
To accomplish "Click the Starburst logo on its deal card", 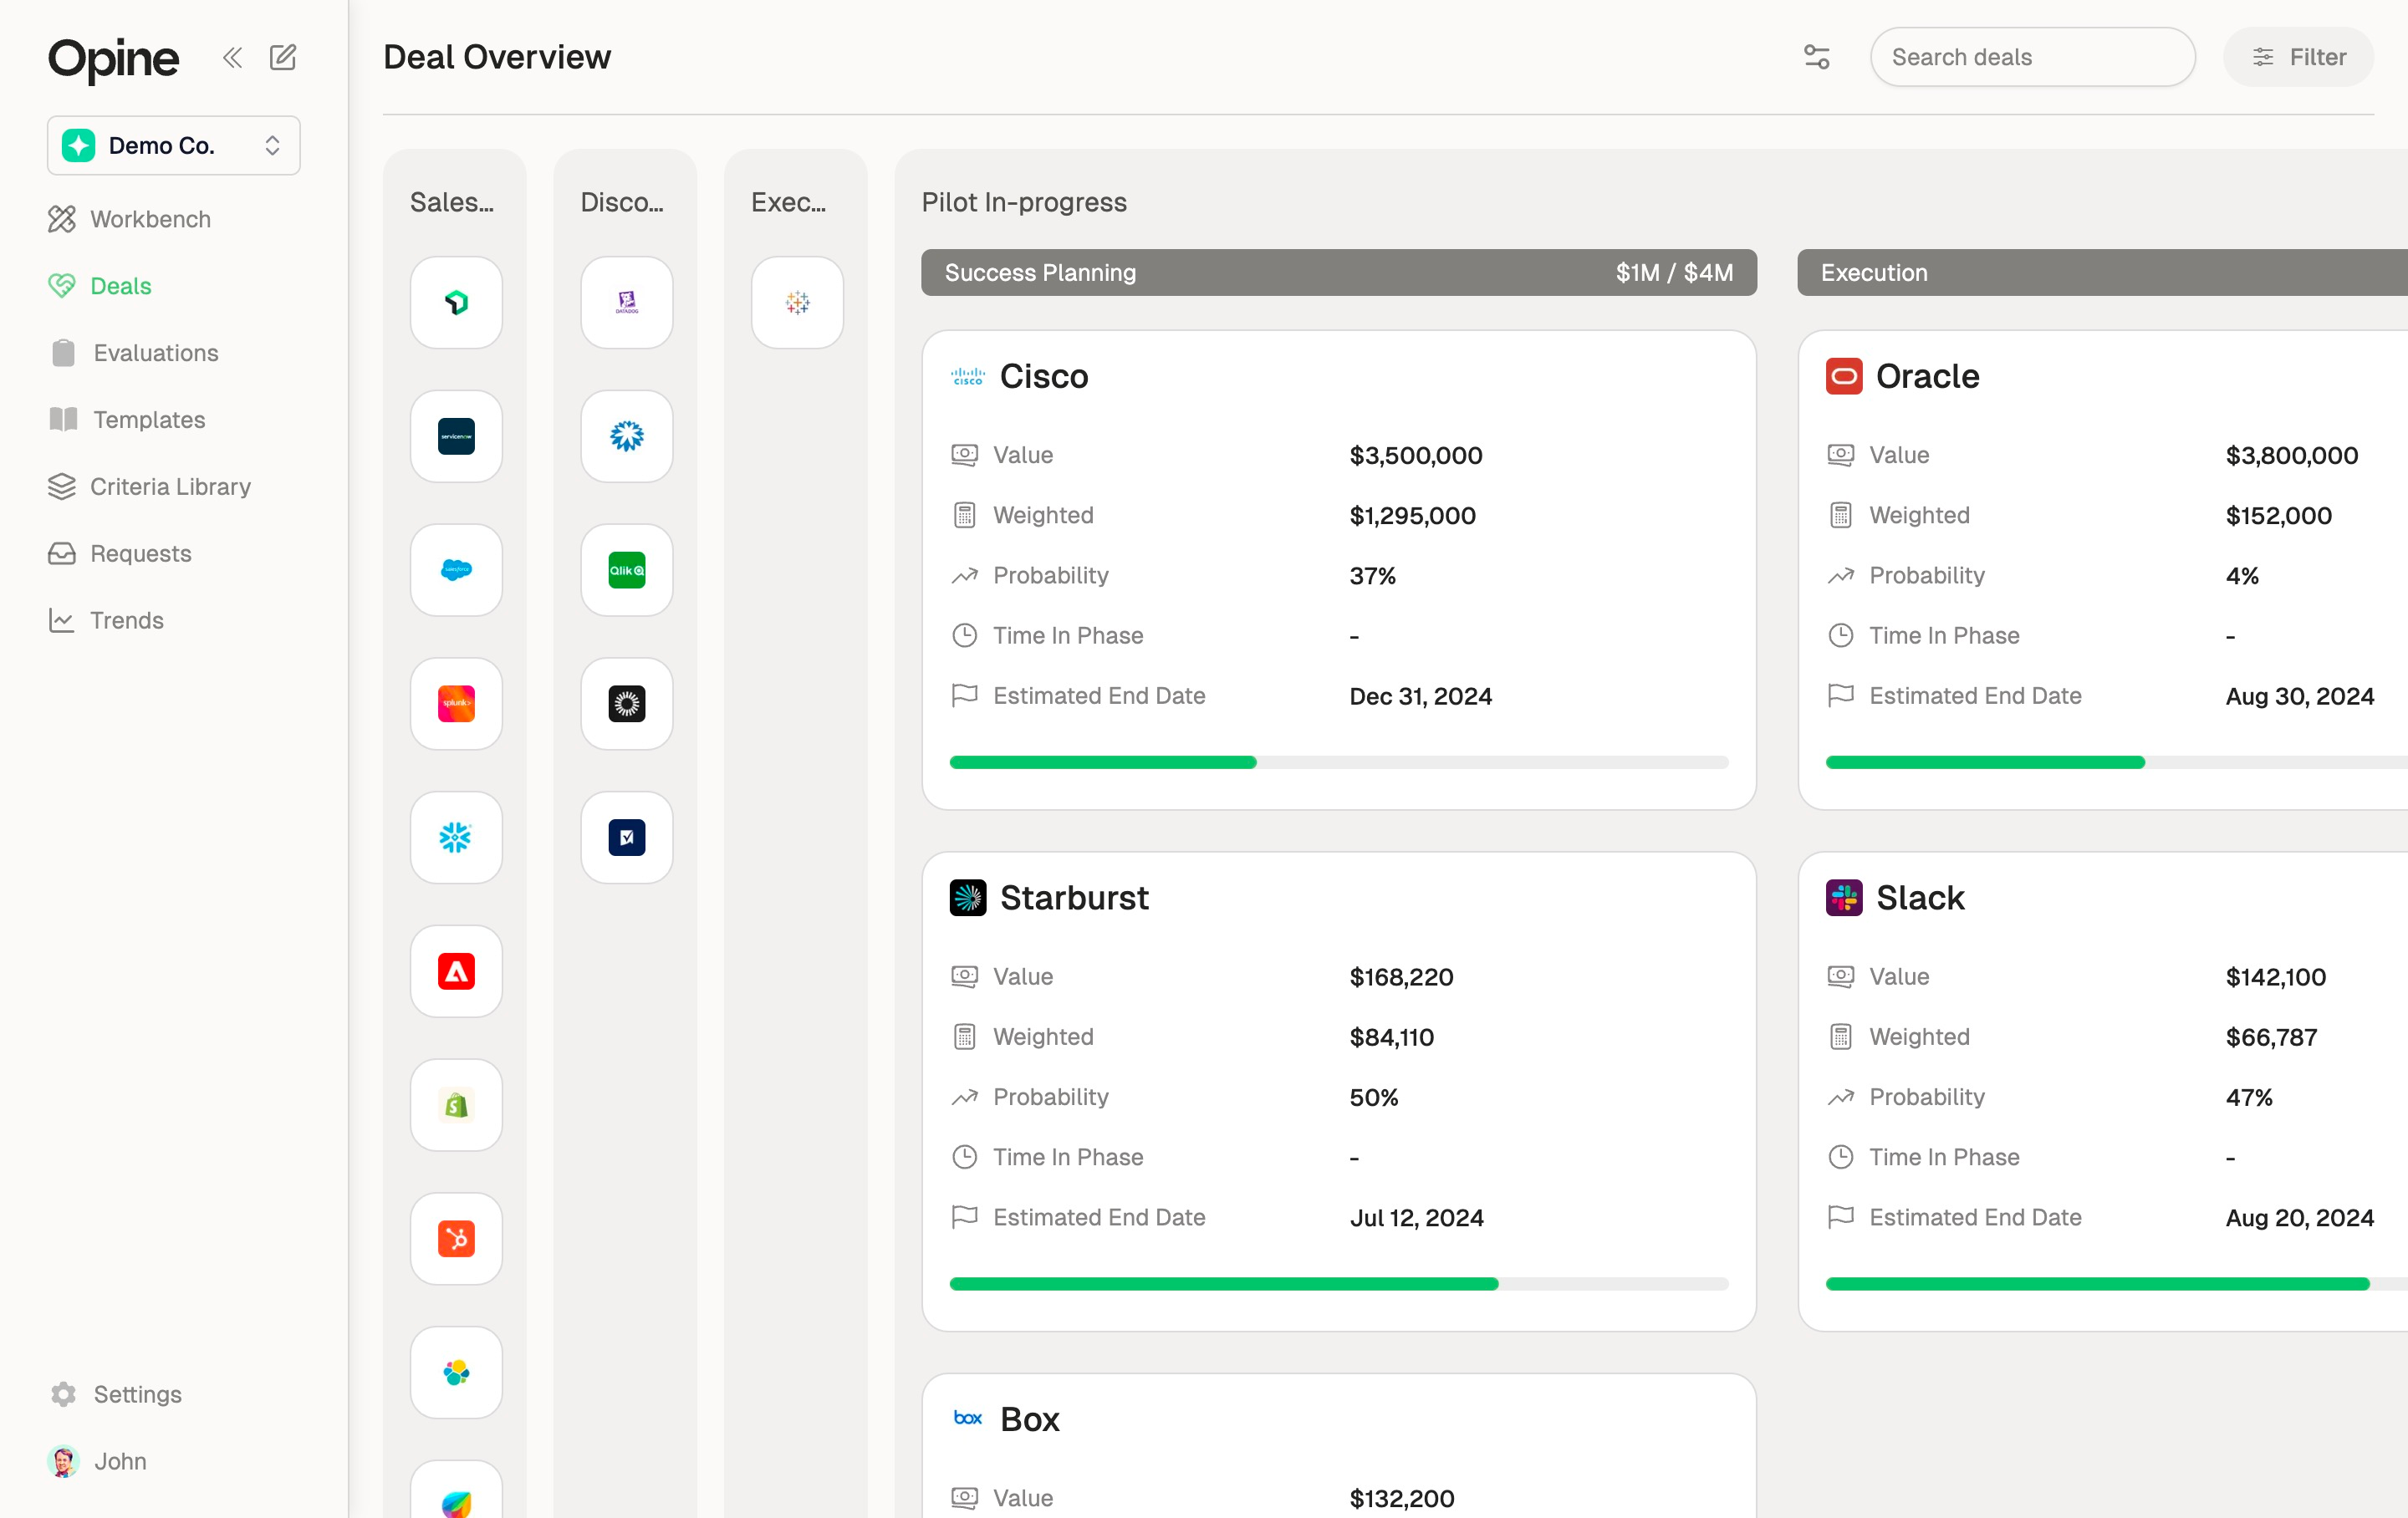I will (x=967, y=898).
